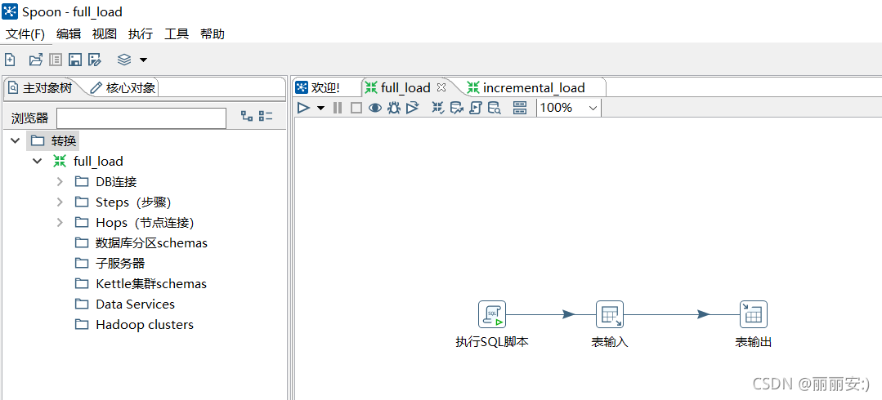The image size is (882, 400).
Task: Save the current transformation with the floppy icon
Action: coord(75,60)
